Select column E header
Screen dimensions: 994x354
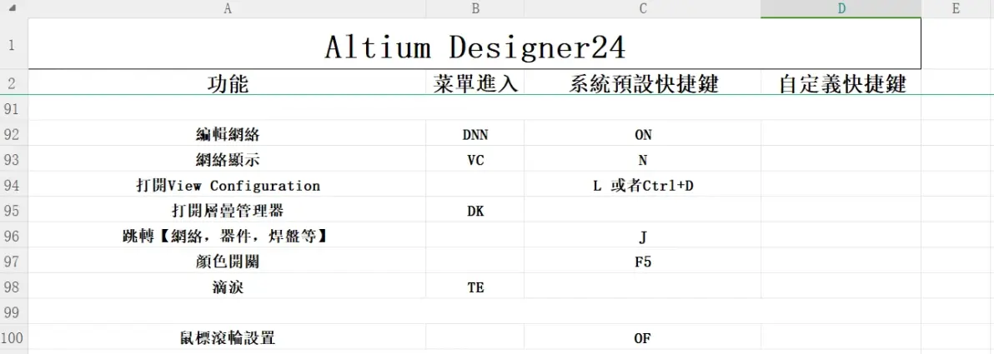[x=957, y=8]
